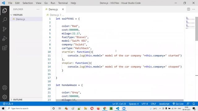Open the View menu
This screenshot has width=198, height=111.
[38, 3]
